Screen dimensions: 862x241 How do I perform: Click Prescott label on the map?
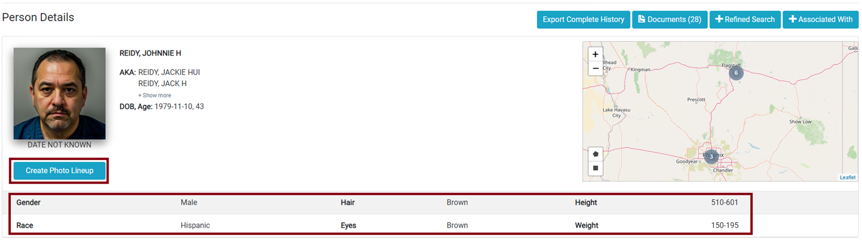click(696, 100)
